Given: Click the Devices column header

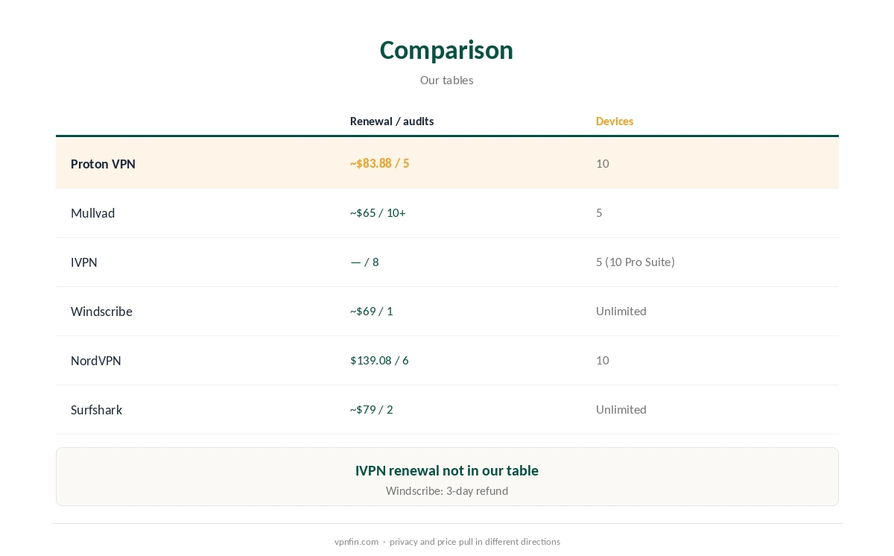Looking at the screenshot, I should click(x=615, y=121).
